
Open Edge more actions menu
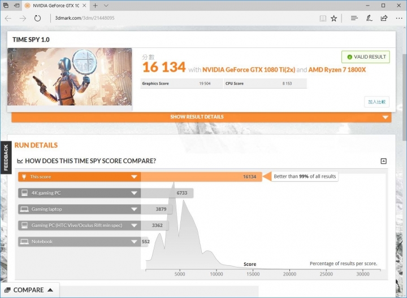[399, 18]
